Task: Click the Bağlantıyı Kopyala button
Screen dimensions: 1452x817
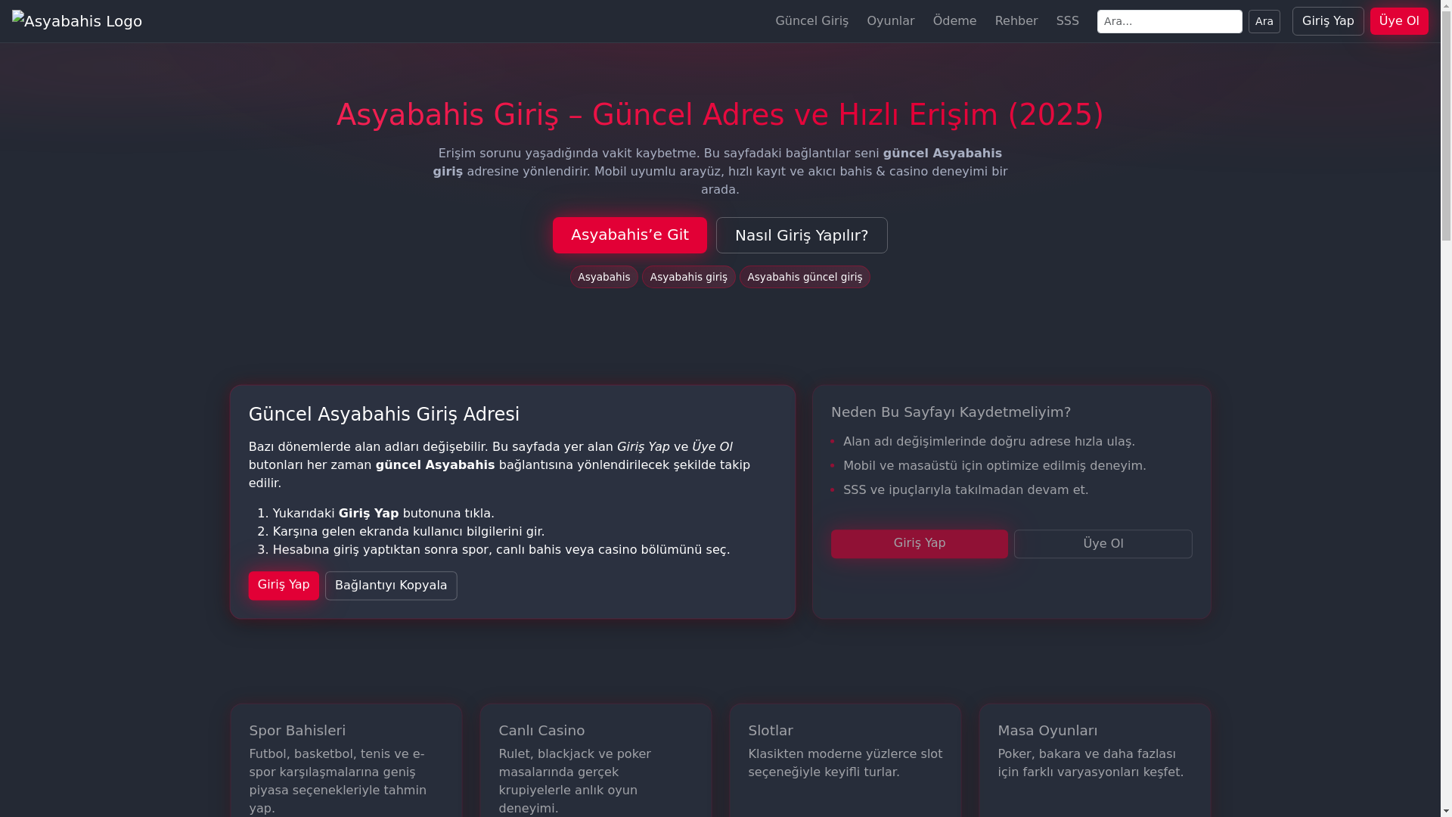Action: point(391,586)
